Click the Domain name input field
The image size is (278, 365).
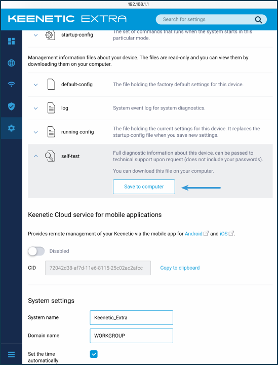[131, 336]
